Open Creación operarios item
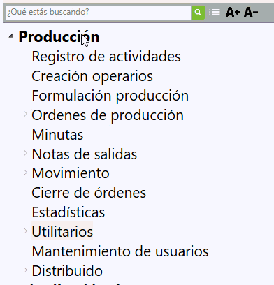The width and height of the screenshot is (274, 285). tap(92, 76)
